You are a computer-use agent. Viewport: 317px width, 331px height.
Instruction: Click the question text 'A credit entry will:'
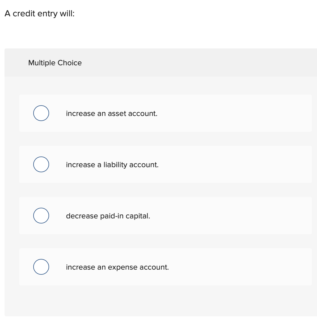tap(39, 13)
